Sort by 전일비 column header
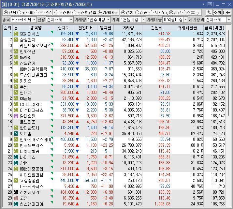Viewport: 233px width, 209px height. tap(156, 28)
